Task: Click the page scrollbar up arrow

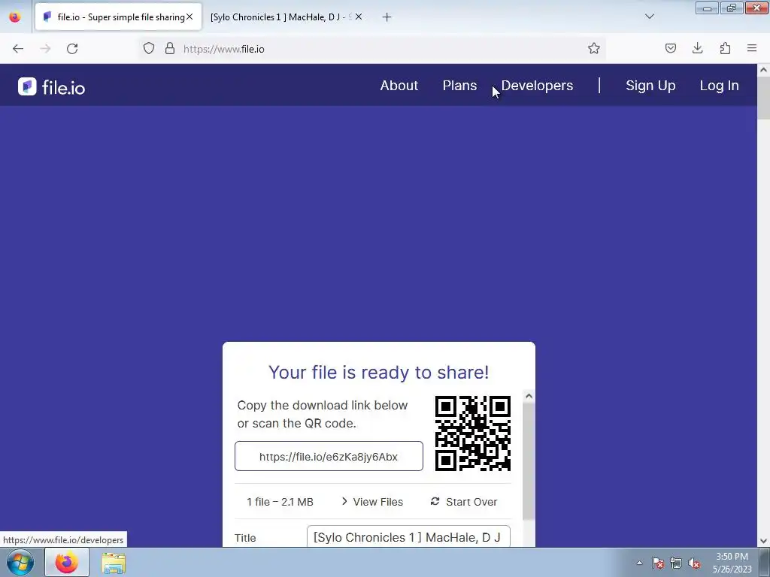Action: pyautogui.click(x=764, y=70)
